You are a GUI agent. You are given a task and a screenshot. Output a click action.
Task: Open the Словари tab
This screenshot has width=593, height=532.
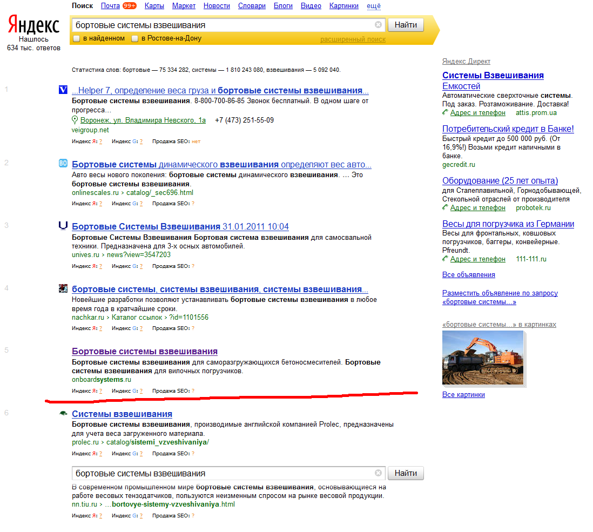252,6
